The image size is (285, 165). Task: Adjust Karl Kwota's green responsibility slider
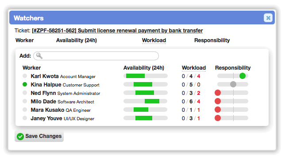(243, 76)
